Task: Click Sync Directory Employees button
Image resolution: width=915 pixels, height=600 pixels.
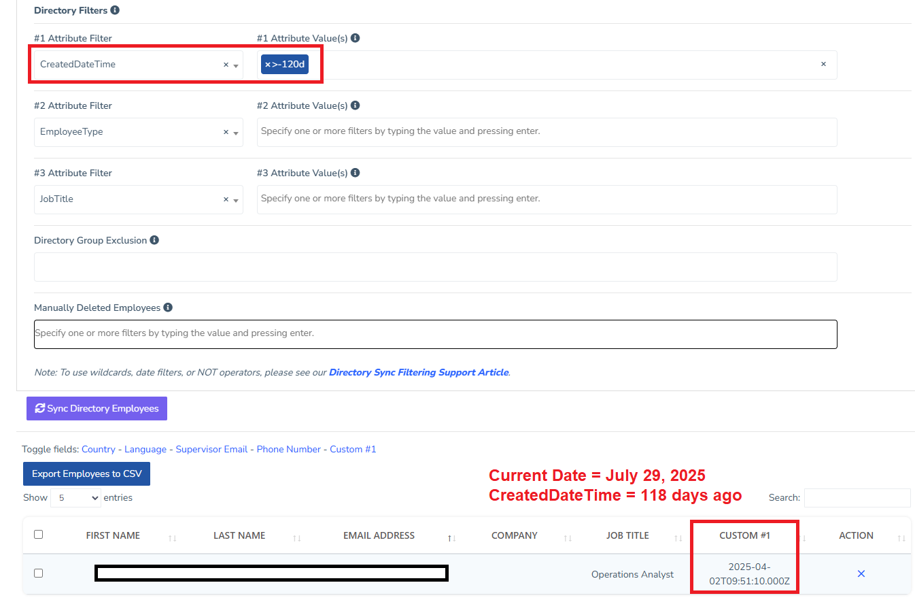Action: point(97,409)
